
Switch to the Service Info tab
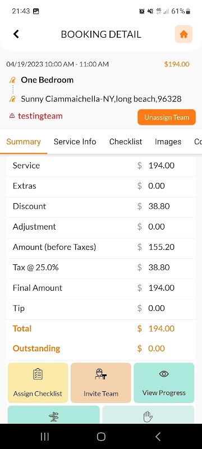pos(75,142)
